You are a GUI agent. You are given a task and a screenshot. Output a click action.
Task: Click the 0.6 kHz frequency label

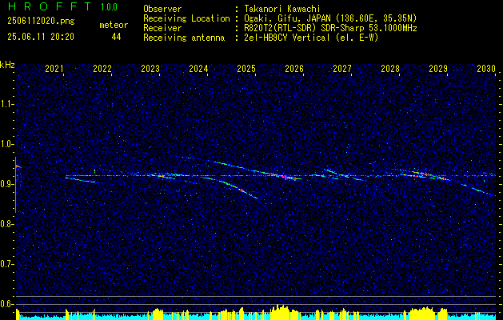6,304
